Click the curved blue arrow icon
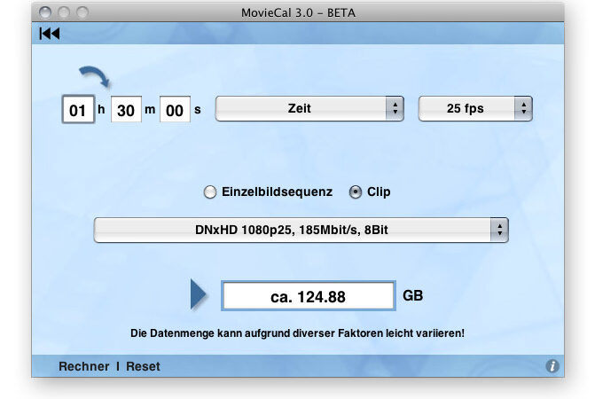595x399 pixels. [x=94, y=78]
